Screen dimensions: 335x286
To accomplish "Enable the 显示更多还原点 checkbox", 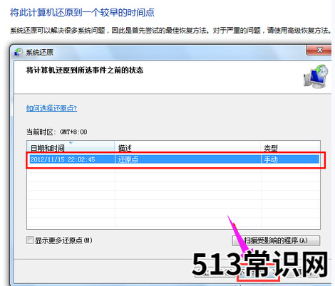I will point(30,240).
